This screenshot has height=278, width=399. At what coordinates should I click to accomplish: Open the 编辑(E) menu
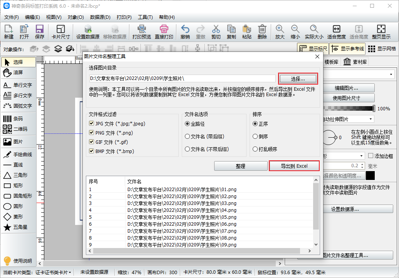click(x=32, y=17)
